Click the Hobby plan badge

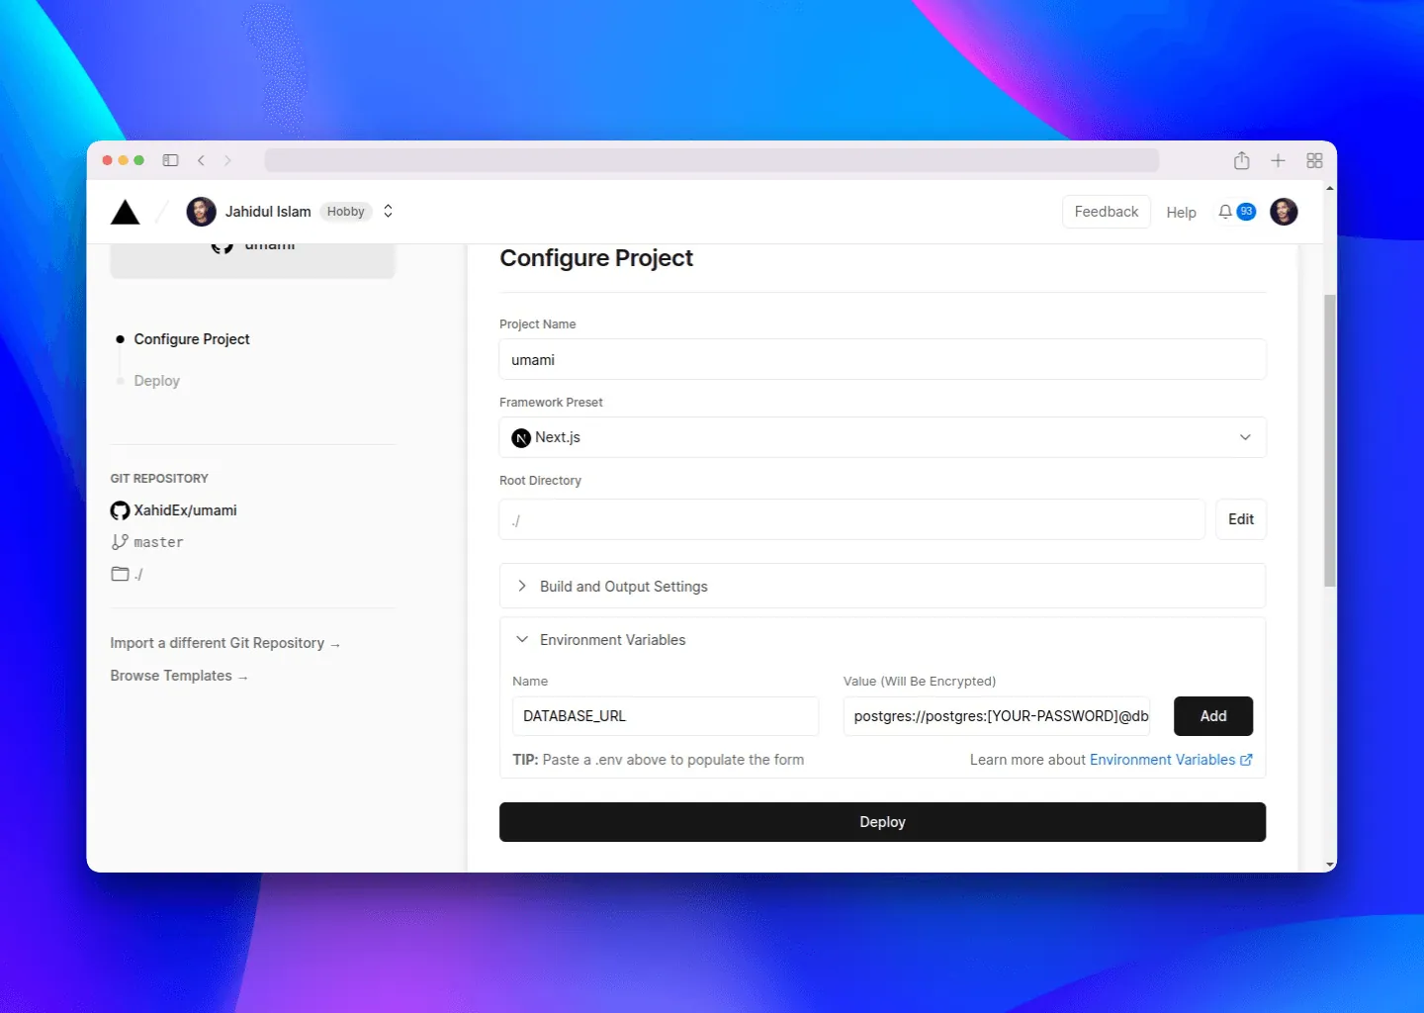point(345,212)
